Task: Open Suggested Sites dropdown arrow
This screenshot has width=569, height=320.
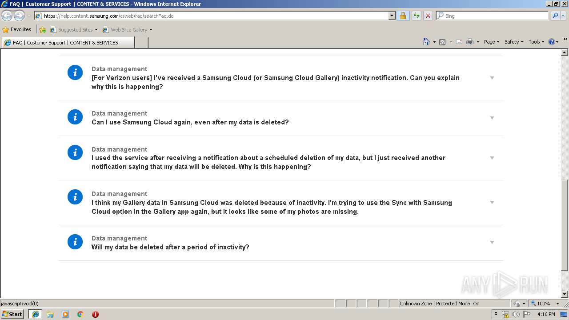Action: 96,30
